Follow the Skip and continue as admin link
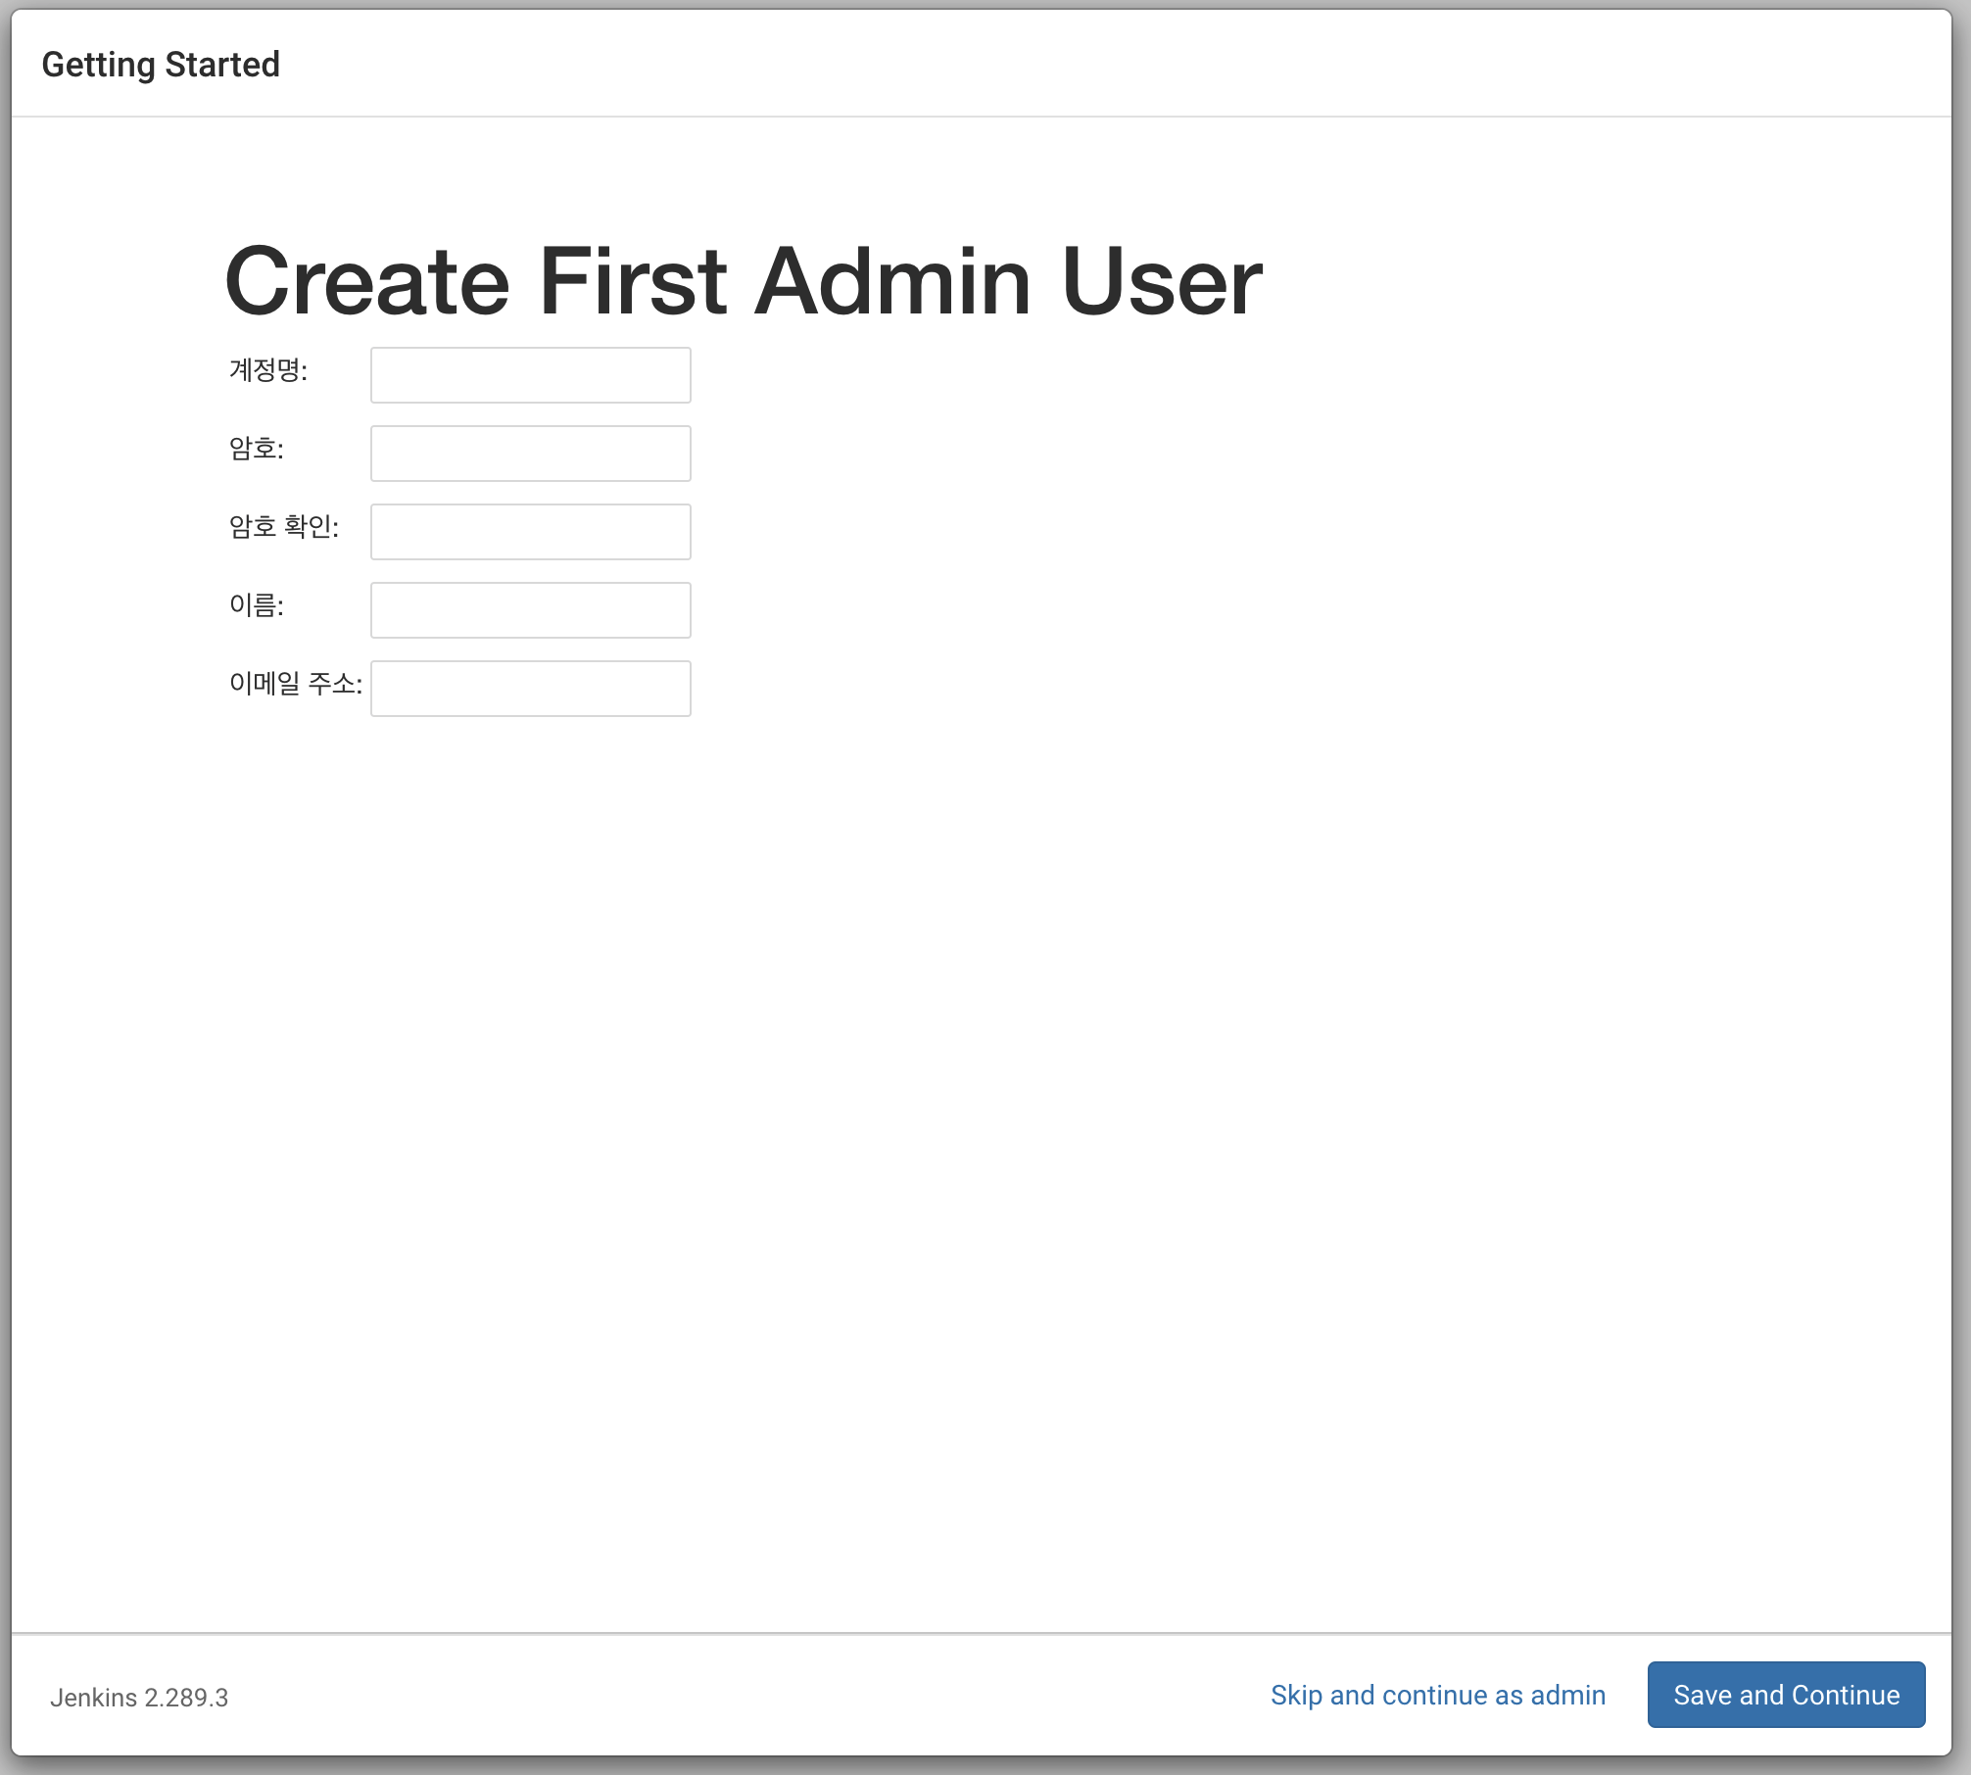This screenshot has width=1971, height=1775. [1437, 1695]
